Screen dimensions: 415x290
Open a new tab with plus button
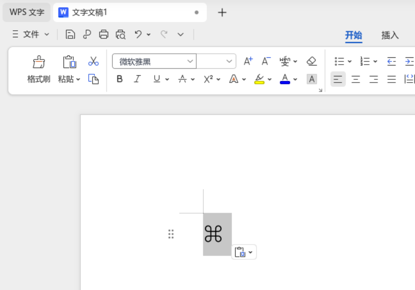click(222, 12)
